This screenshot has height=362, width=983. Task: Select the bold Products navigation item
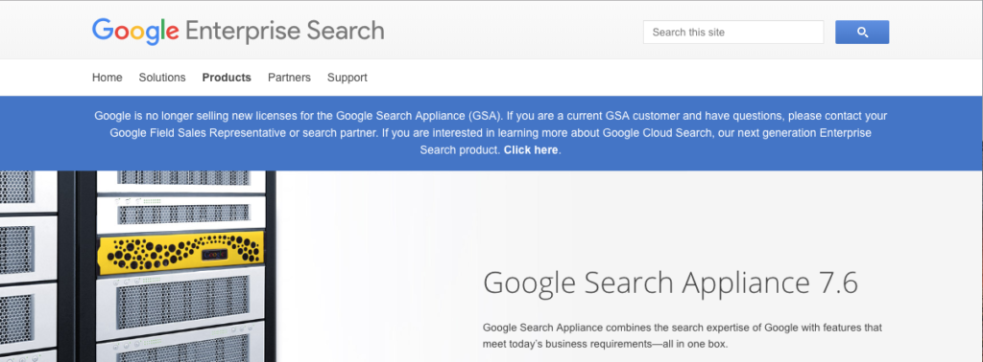(227, 78)
